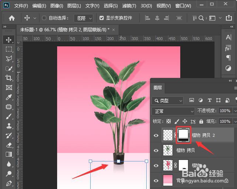Hide the 背景 layer
This screenshot has height=189, width=237.
click(x=156, y=181)
